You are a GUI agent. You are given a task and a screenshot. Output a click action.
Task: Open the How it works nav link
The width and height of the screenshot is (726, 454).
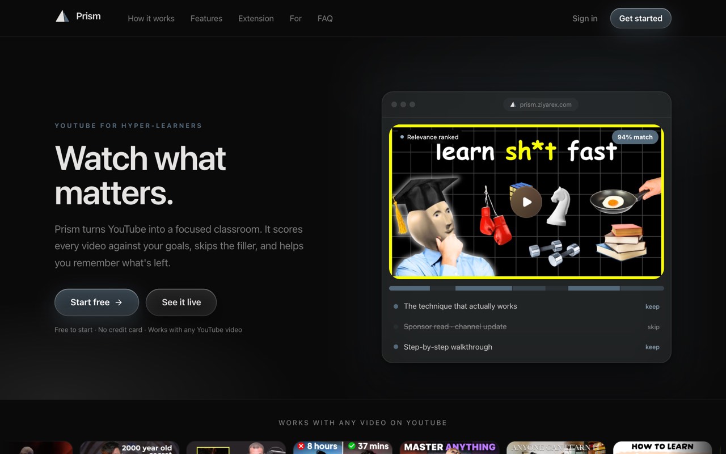click(x=151, y=18)
